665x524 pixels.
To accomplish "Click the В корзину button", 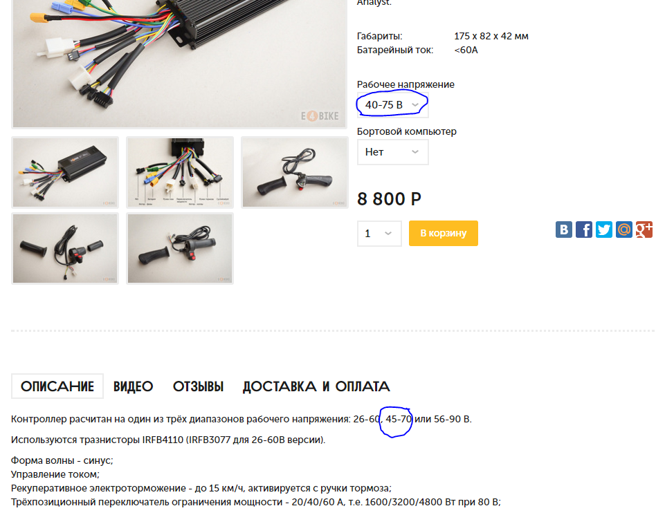I will (x=443, y=234).
